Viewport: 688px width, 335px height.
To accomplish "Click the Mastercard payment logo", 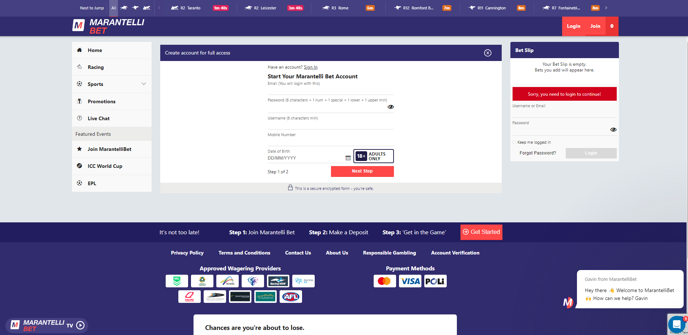I will click(x=385, y=281).
